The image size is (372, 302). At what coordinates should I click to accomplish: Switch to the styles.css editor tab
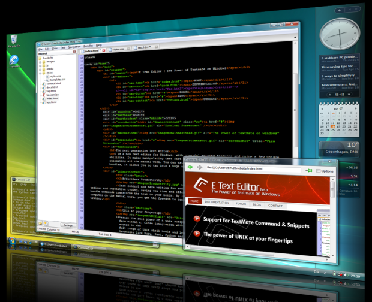tap(118, 49)
